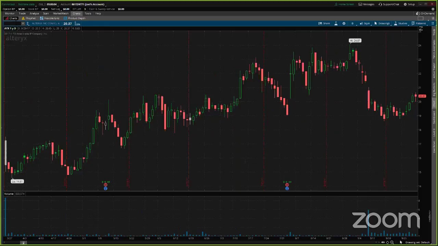The image size is (438, 246).
Task: Click the 20.37 last price
Action: [67, 24]
